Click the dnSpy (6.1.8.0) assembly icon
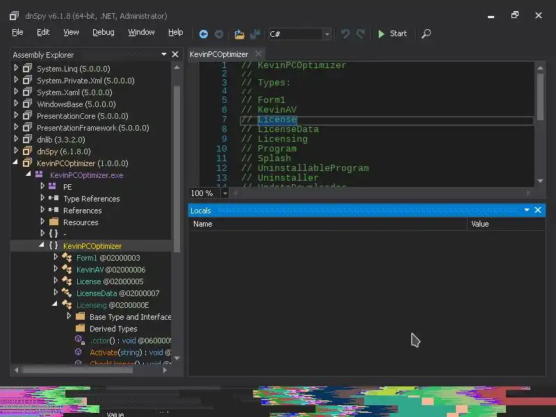 (x=27, y=151)
